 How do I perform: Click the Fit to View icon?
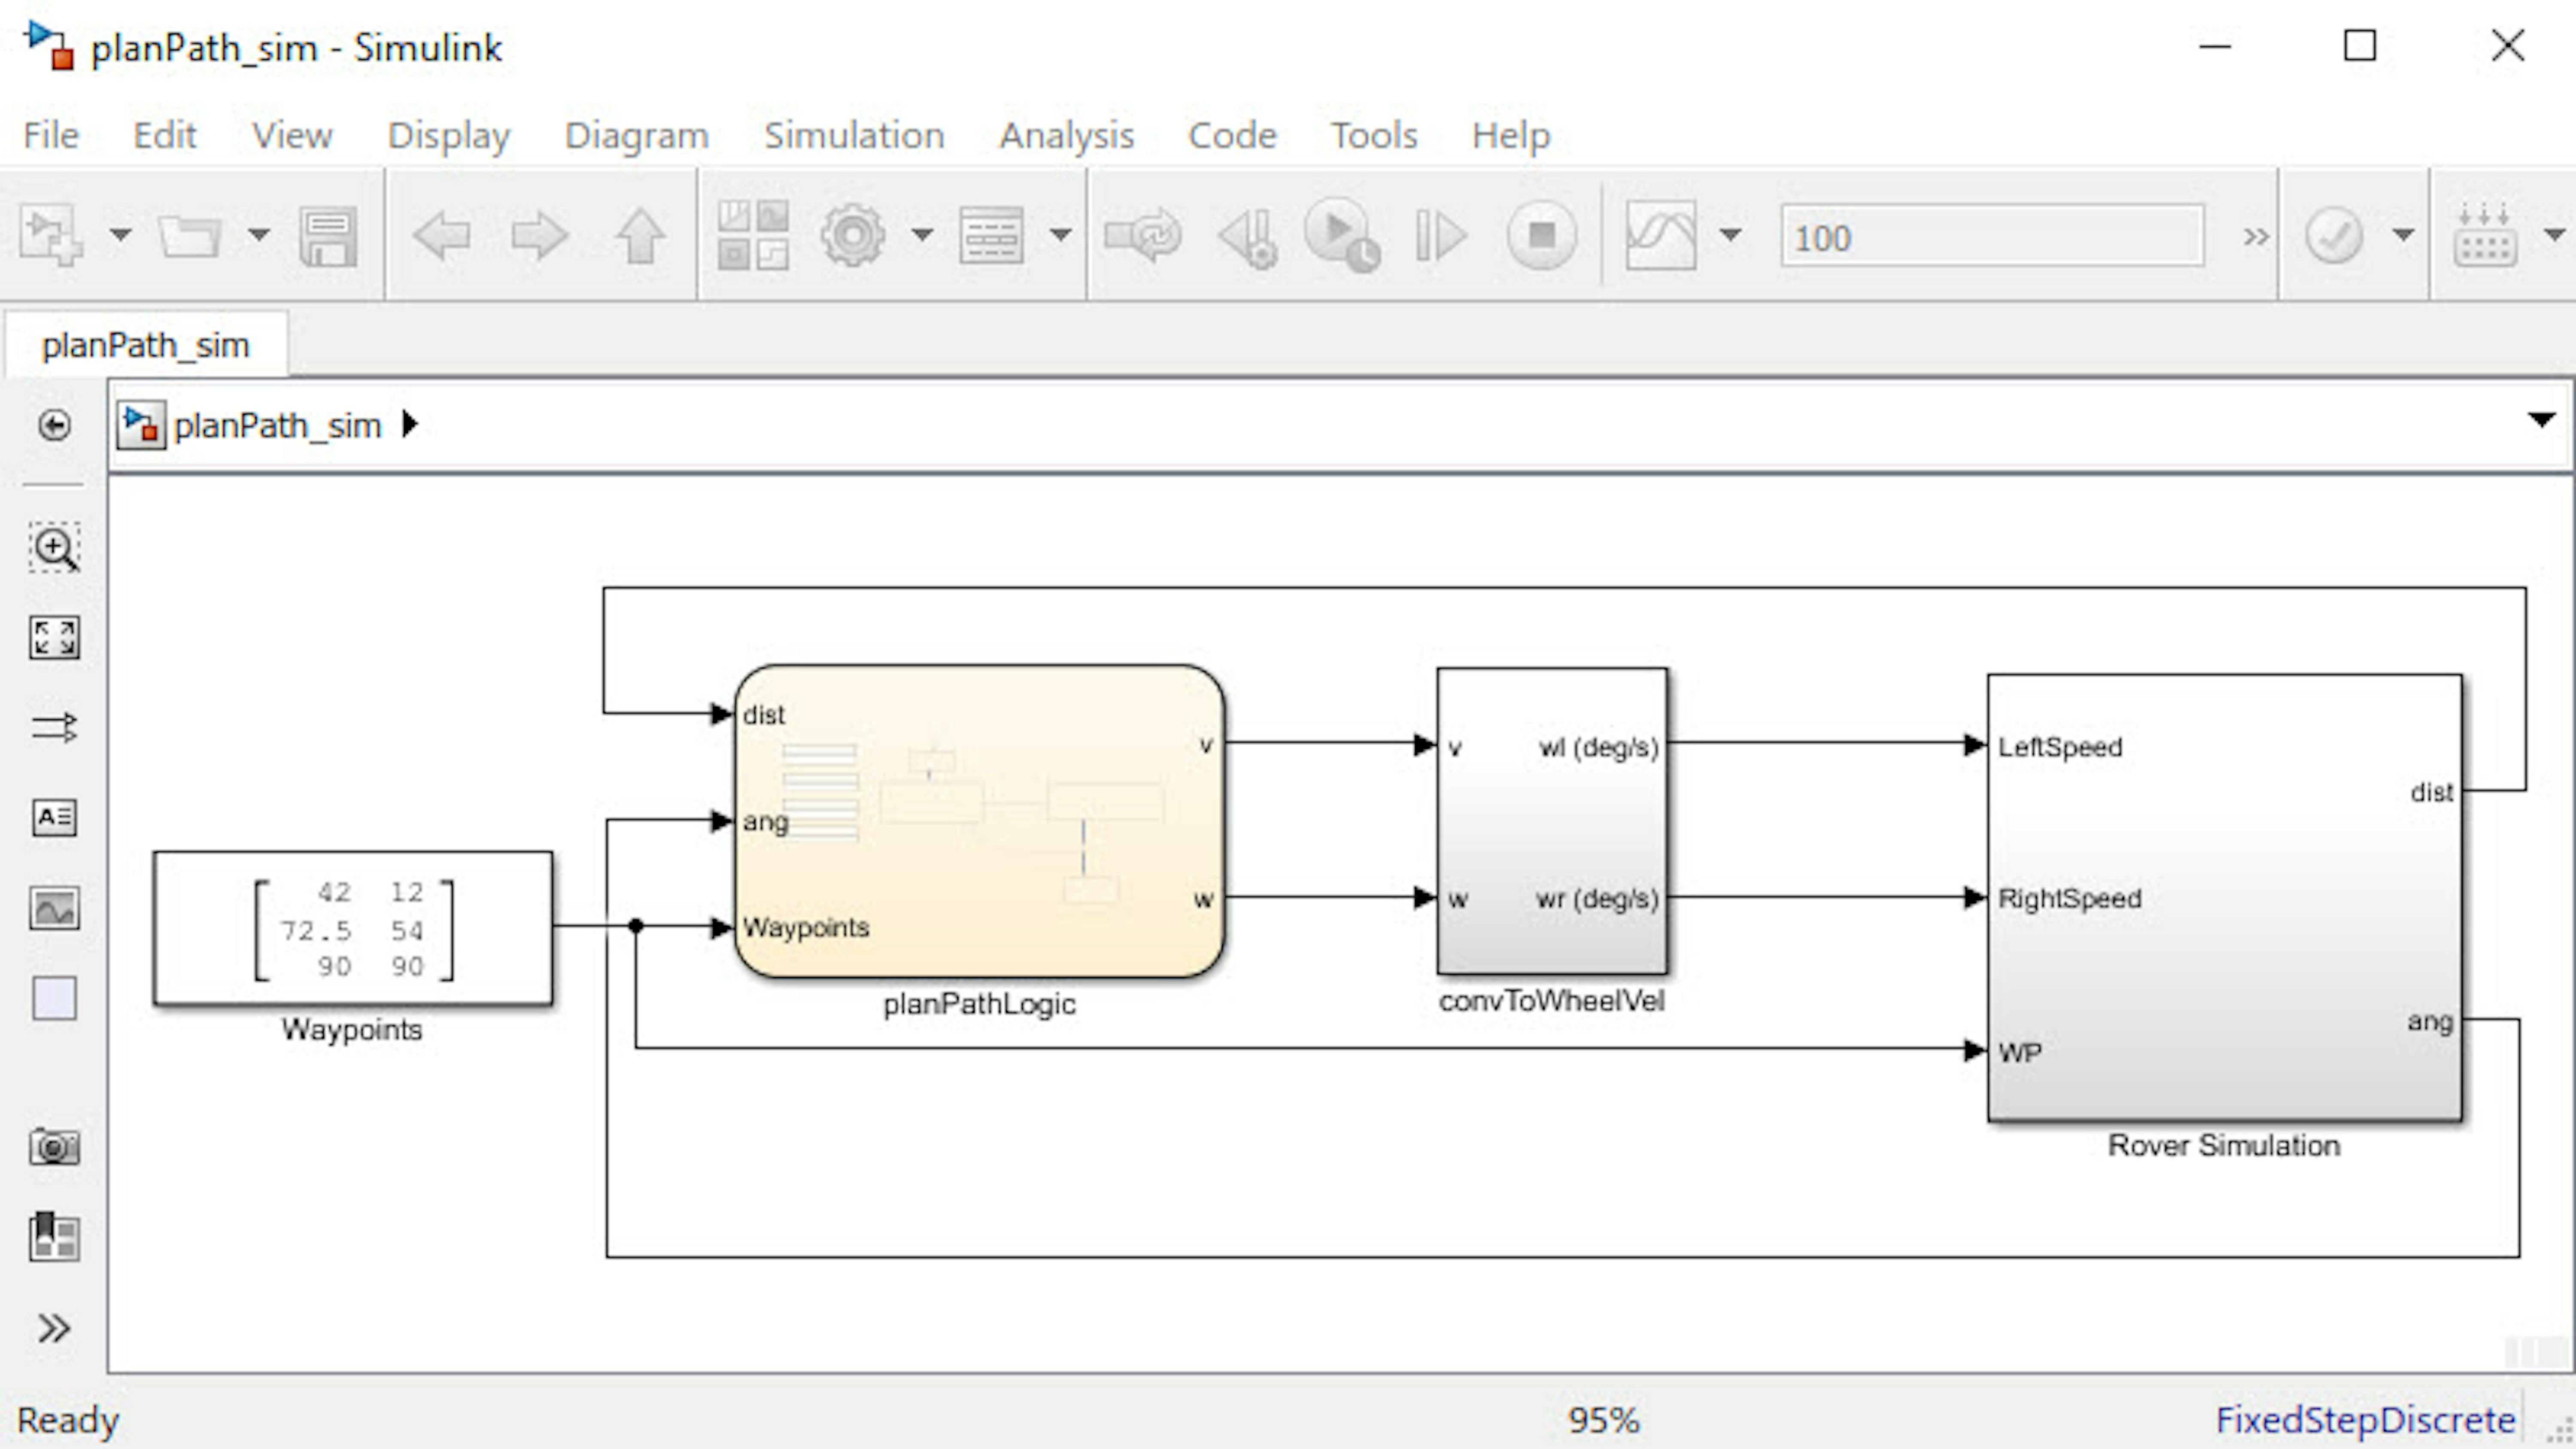54,637
